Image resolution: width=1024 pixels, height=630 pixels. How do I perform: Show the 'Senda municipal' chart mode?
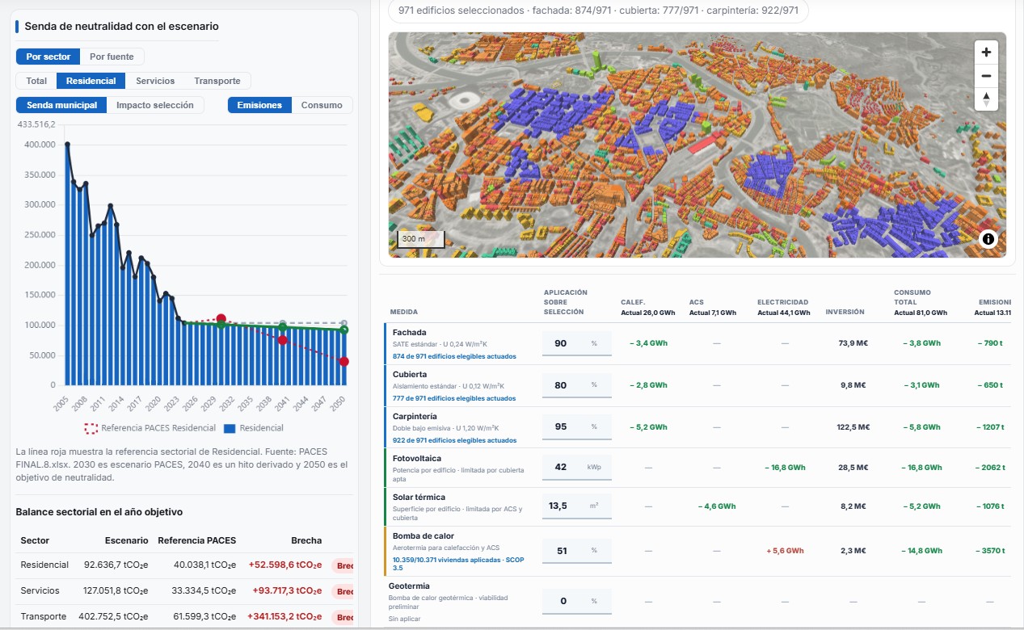point(61,105)
